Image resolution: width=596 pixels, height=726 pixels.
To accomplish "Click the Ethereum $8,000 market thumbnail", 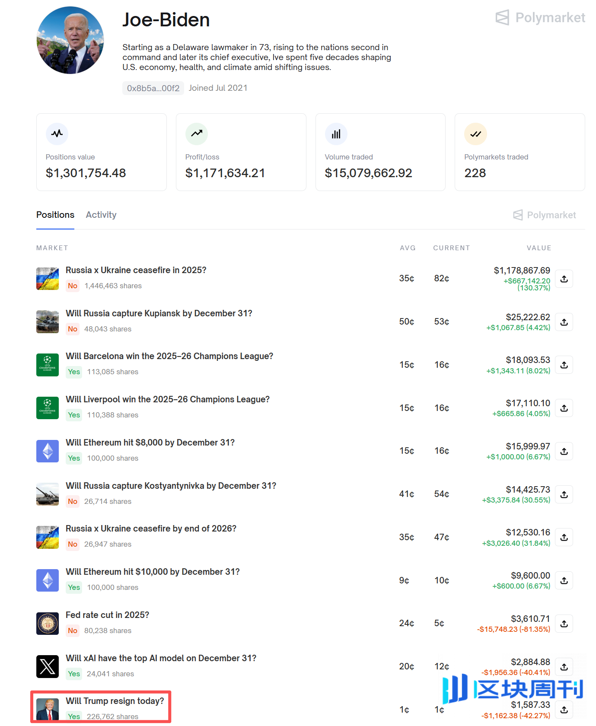I will pyautogui.click(x=48, y=451).
